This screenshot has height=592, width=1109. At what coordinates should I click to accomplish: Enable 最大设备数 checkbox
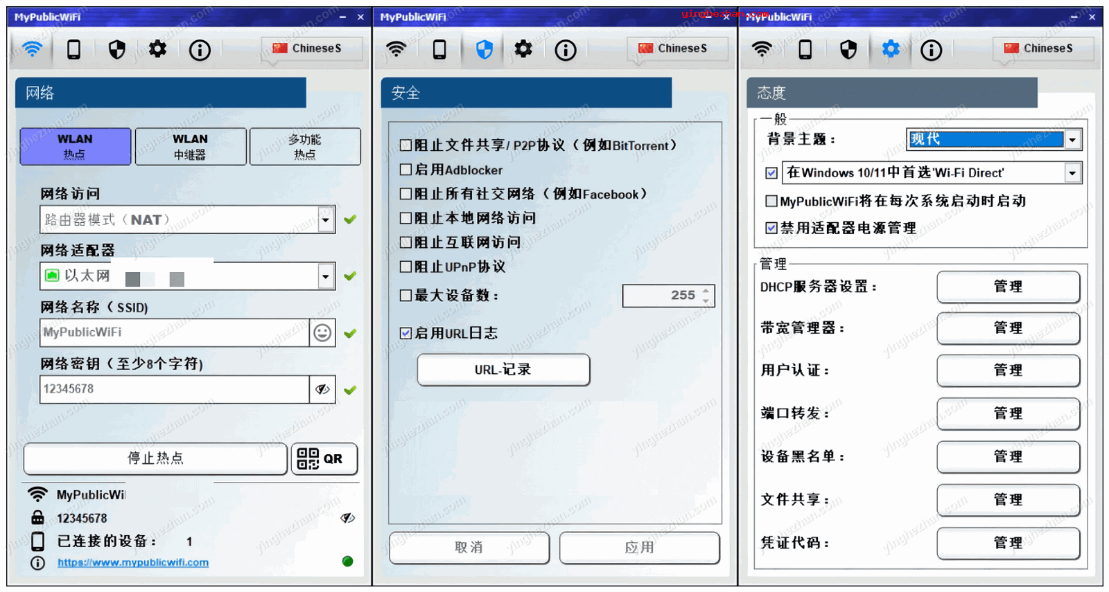pos(406,296)
